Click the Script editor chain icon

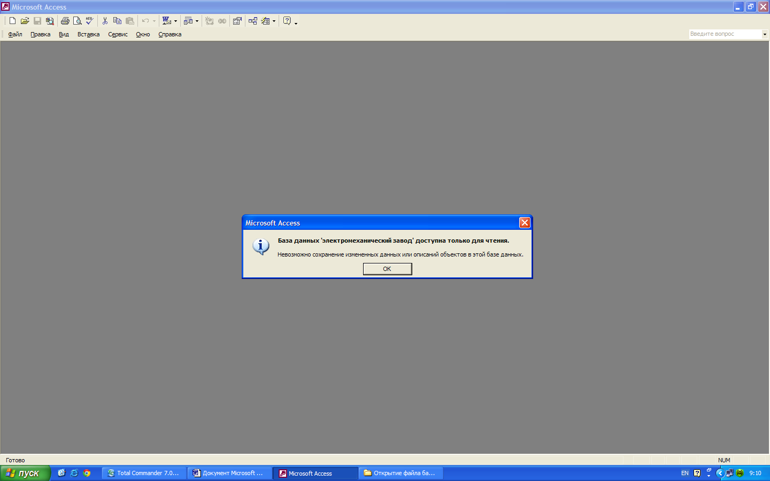(222, 21)
